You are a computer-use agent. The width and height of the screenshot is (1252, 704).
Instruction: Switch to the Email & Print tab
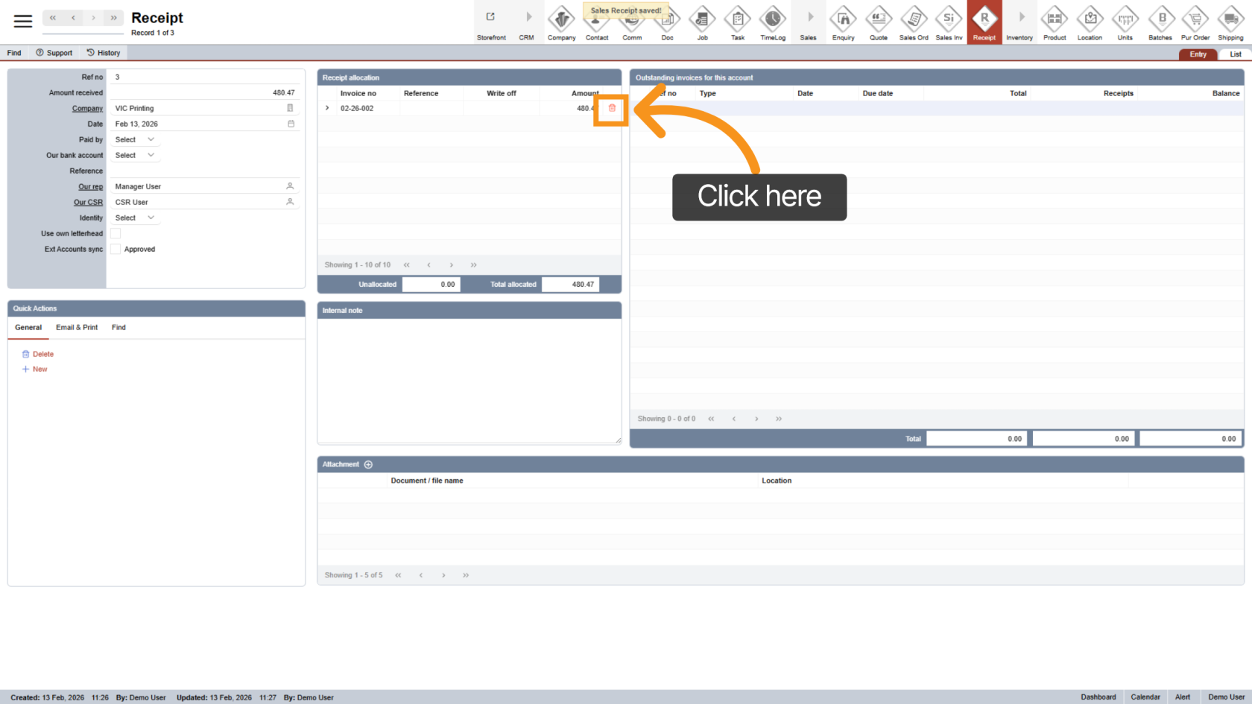77,327
